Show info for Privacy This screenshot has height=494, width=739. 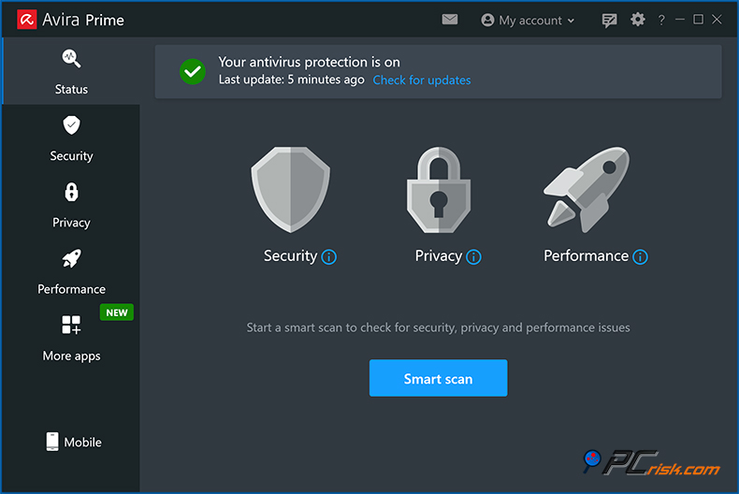click(x=473, y=257)
